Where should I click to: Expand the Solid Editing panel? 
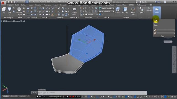pos(32,18)
